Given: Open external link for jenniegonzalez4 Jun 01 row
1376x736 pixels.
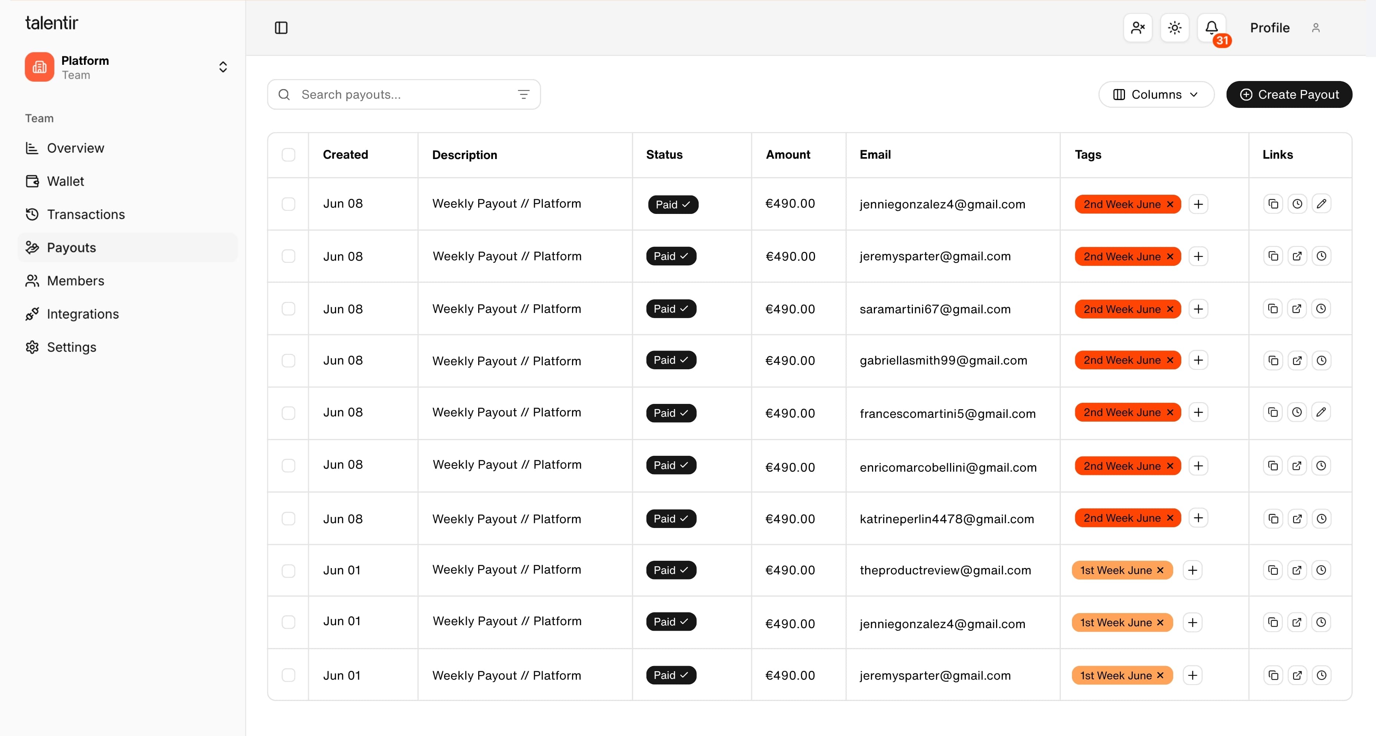Looking at the screenshot, I should pos(1298,622).
